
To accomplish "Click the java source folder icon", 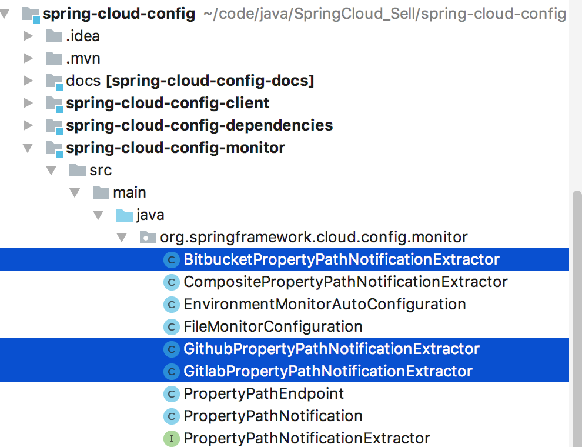I will click(124, 215).
